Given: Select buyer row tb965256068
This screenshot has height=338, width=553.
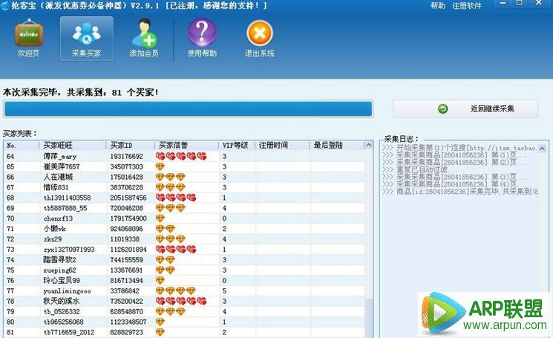Looking at the screenshot, I should (184, 322).
